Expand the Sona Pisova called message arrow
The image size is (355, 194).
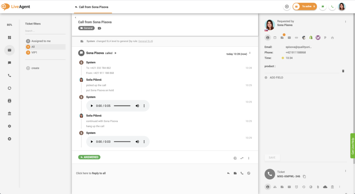(x=116, y=53)
